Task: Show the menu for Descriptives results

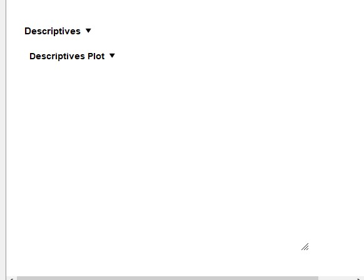Action: [88, 31]
